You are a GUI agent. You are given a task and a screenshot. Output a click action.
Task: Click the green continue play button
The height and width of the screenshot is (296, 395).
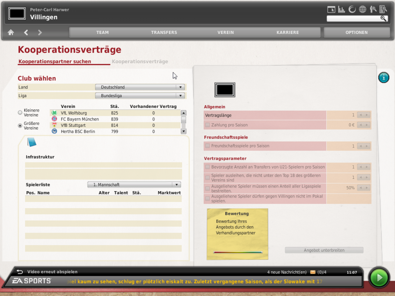point(379,278)
